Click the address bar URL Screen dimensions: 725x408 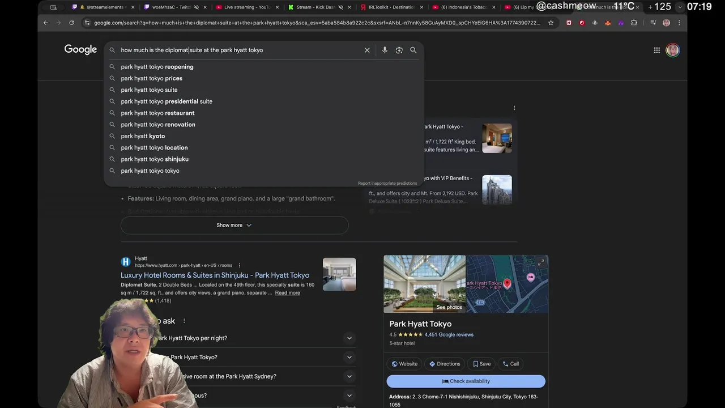coord(317,23)
